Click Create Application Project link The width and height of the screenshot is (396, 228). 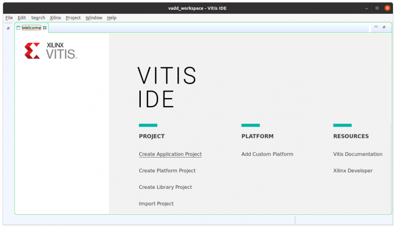170,154
